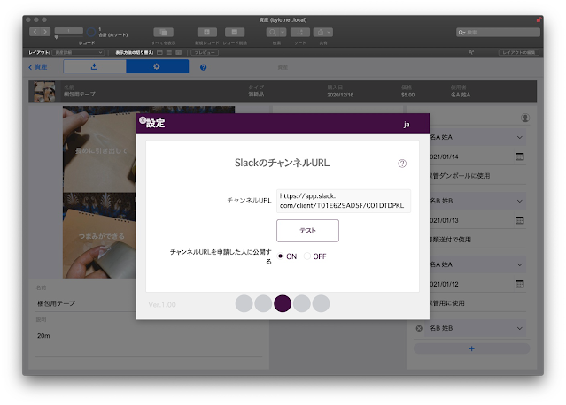Click the ja language selector
Viewport: 566px width, 405px height.
tap(407, 125)
